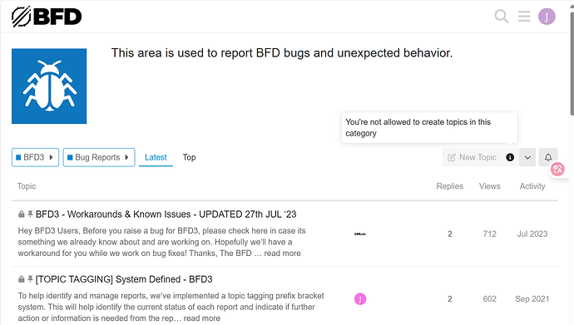
Task: Expand the chevron dropdown next to New Topic
Action: (527, 157)
